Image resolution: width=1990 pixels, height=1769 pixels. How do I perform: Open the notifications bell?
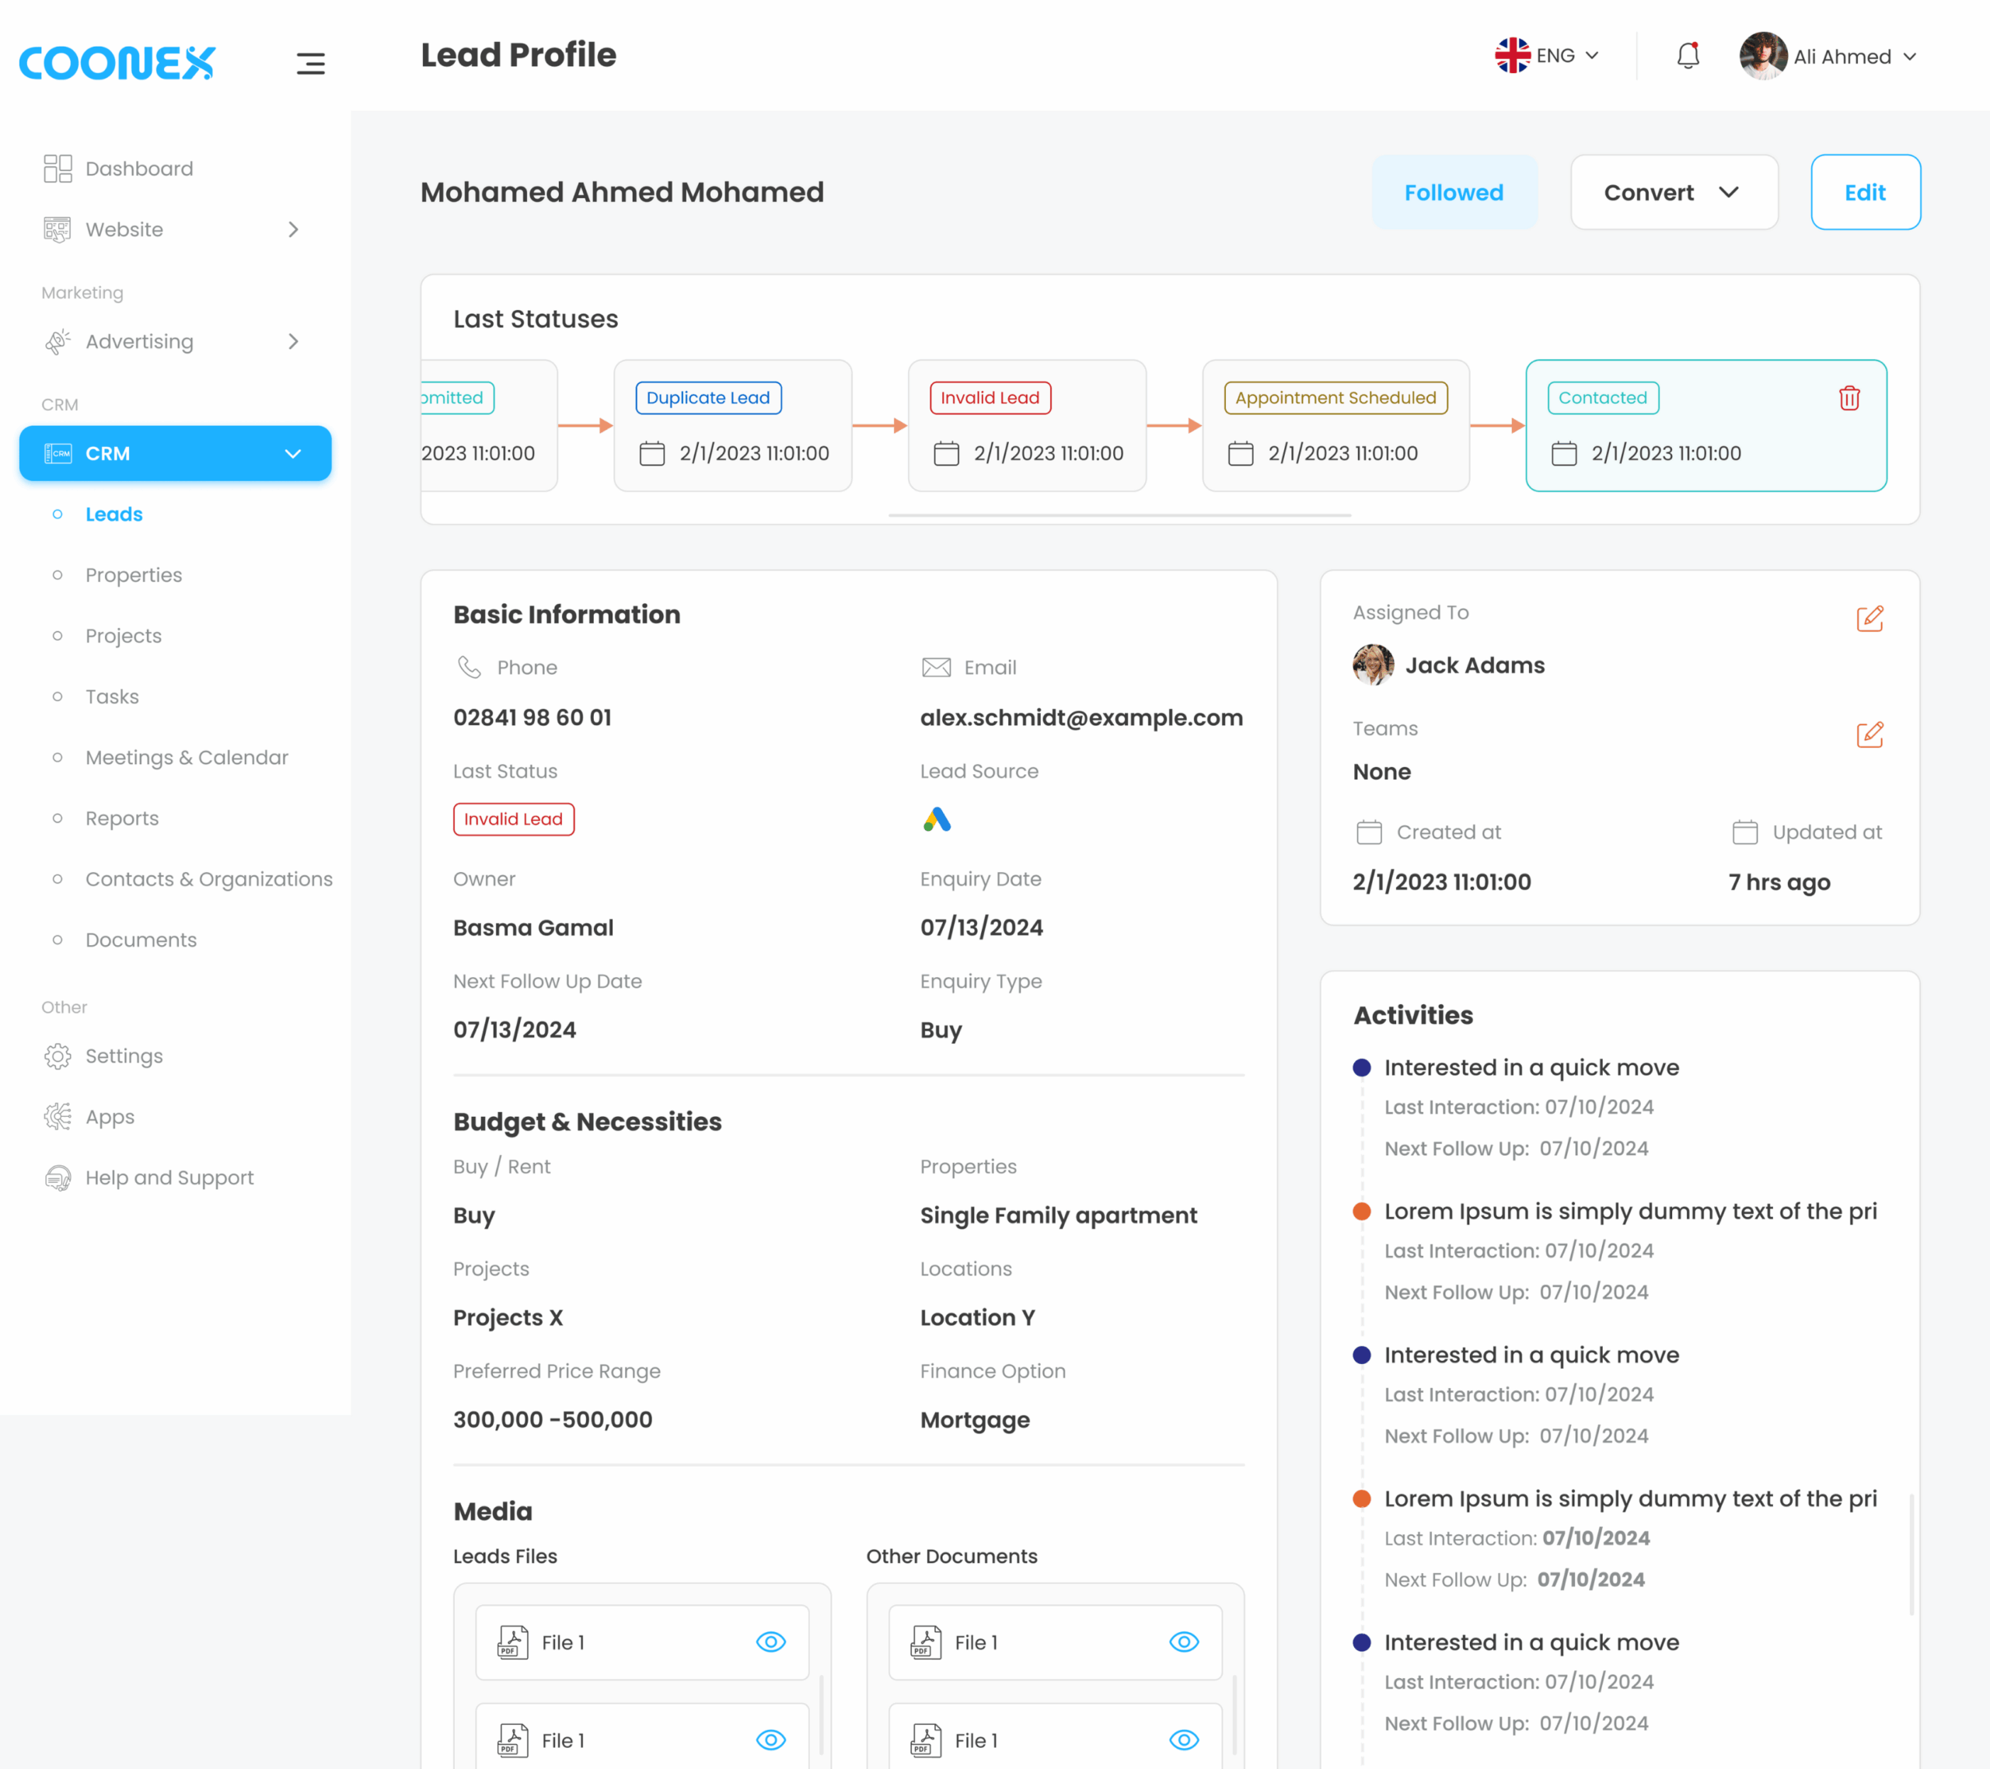pos(1687,57)
